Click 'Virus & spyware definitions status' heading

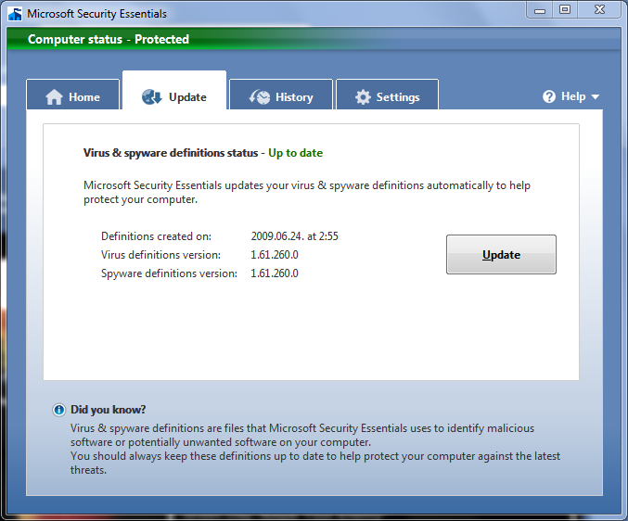pyautogui.click(x=171, y=153)
